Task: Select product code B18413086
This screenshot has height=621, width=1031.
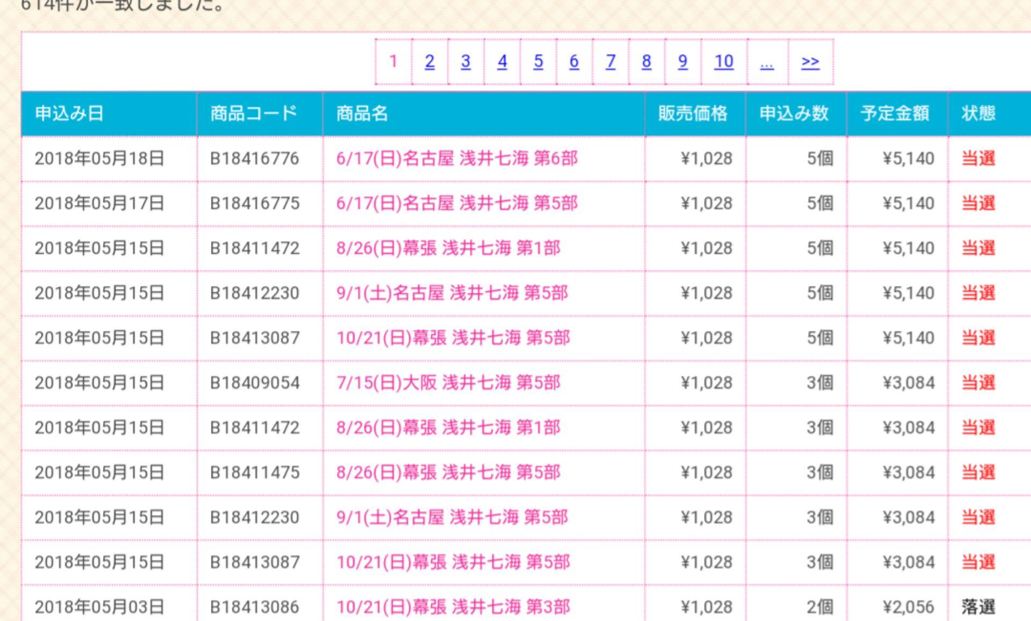Action: tap(255, 607)
